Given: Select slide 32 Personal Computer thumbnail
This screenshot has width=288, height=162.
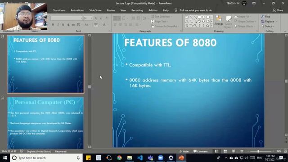Looking at the screenshot, I should coord(45,123).
